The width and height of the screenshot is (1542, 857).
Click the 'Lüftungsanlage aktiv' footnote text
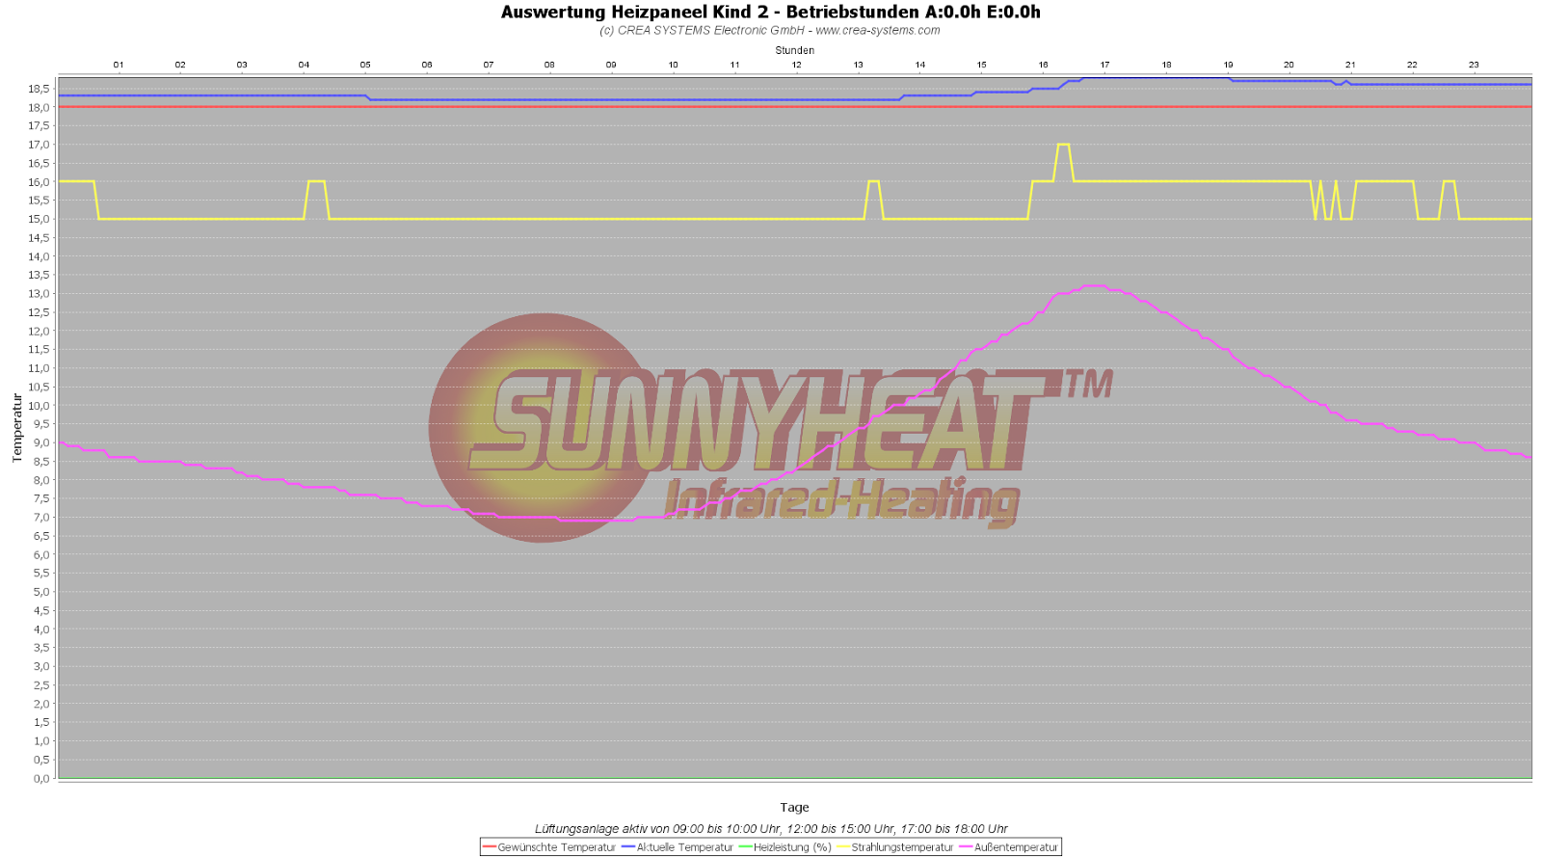(771, 828)
